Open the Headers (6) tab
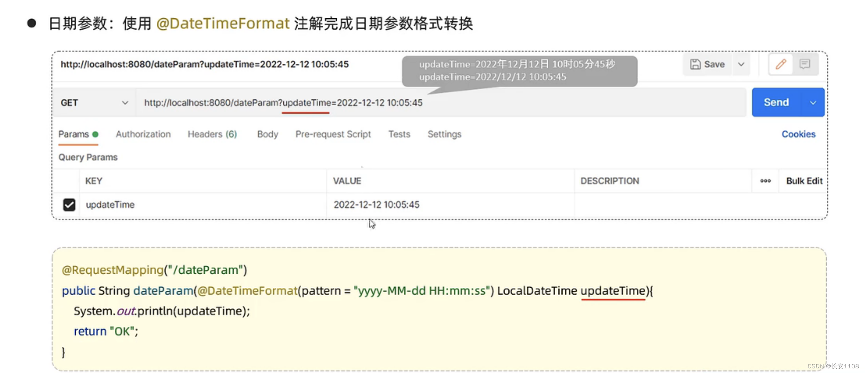This screenshot has width=865, height=373. pos(212,134)
